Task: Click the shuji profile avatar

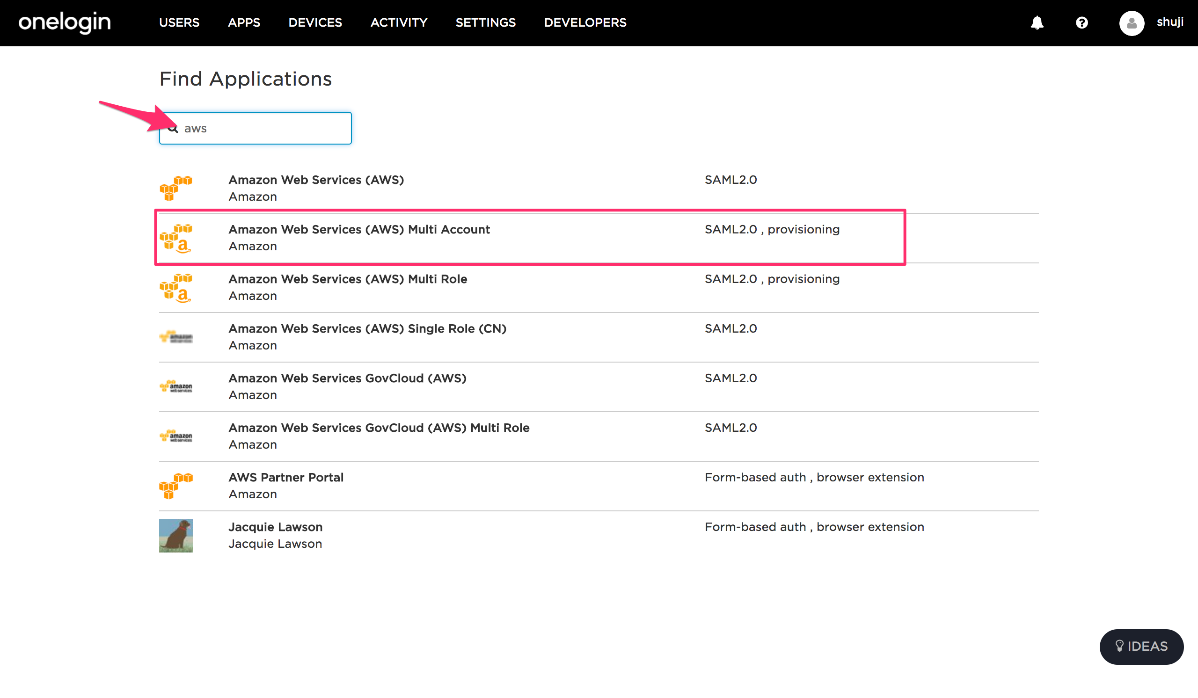Action: click(1132, 23)
